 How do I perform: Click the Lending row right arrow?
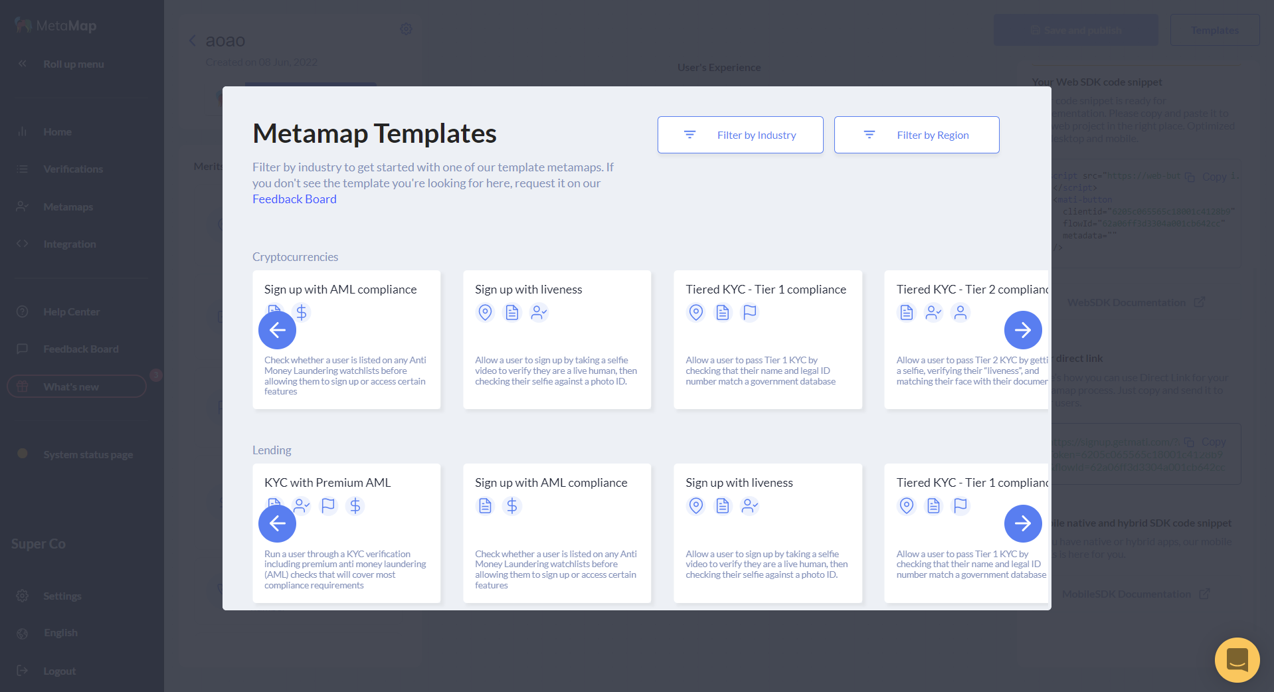pos(1023,523)
